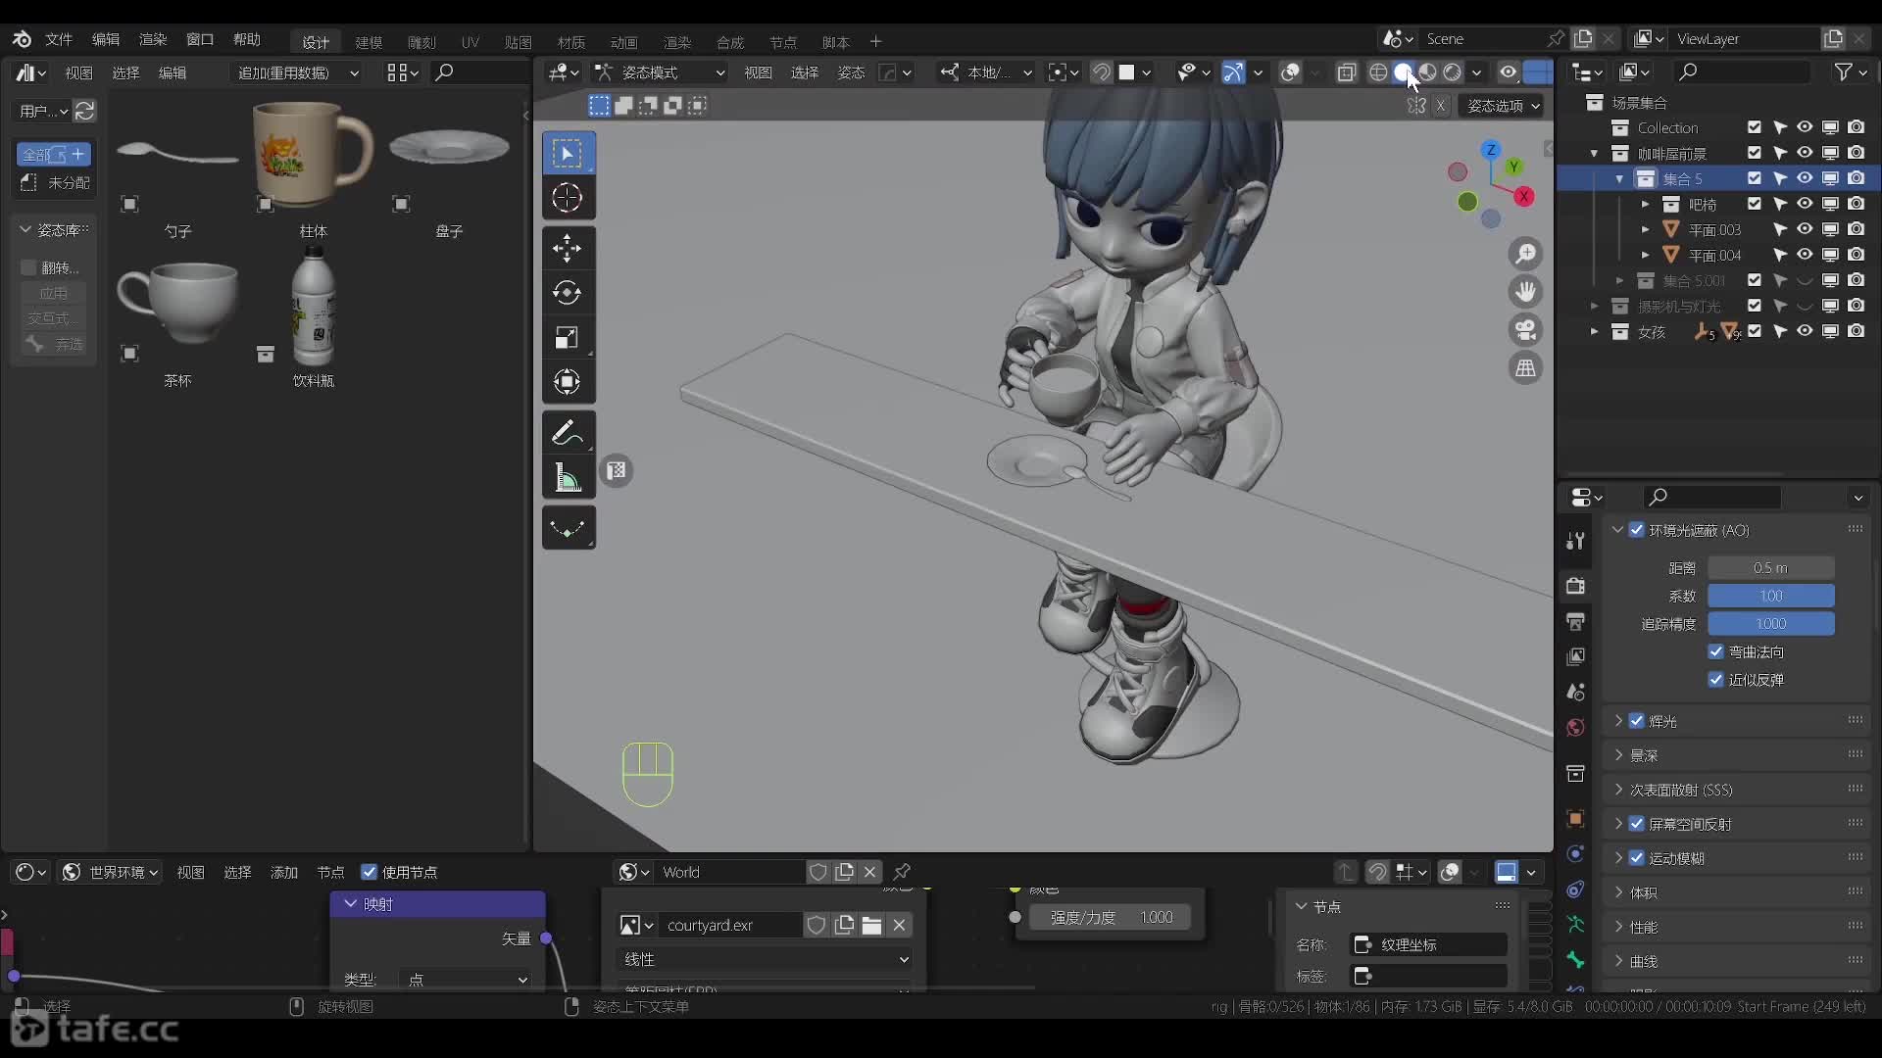This screenshot has width=1882, height=1058.
Task: Open the 线性 interpolation dropdown
Action: [765, 959]
